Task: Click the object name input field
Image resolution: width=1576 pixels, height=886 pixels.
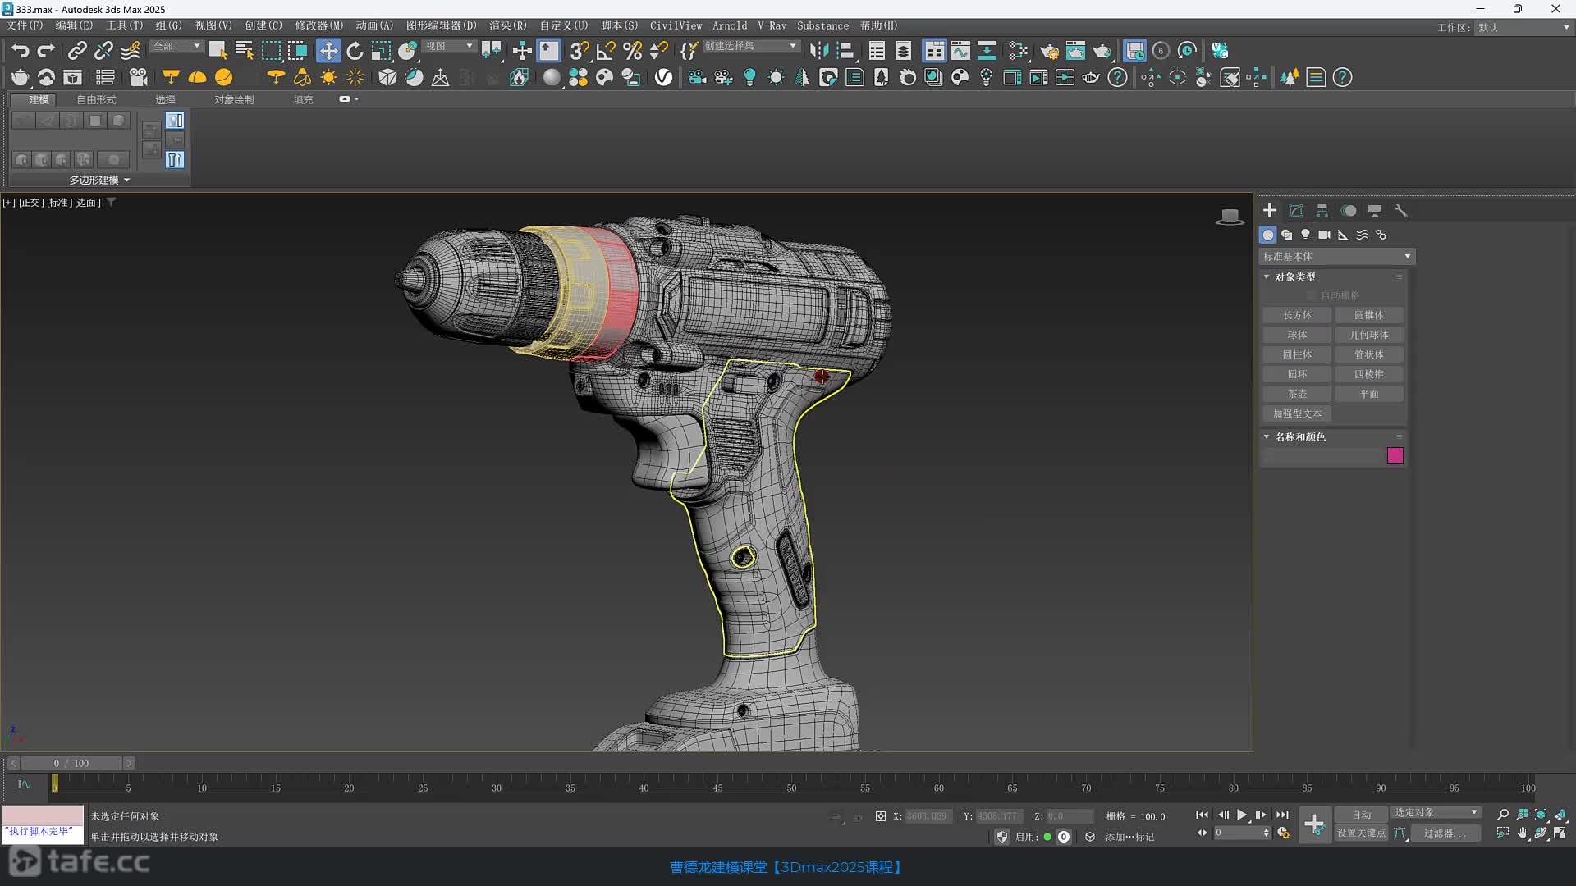Action: pos(1323,455)
